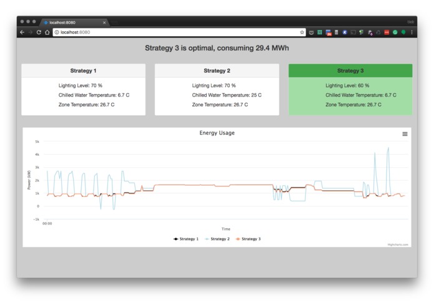
Task: Select the localhost:8080 browser tab
Action: click(x=74, y=22)
